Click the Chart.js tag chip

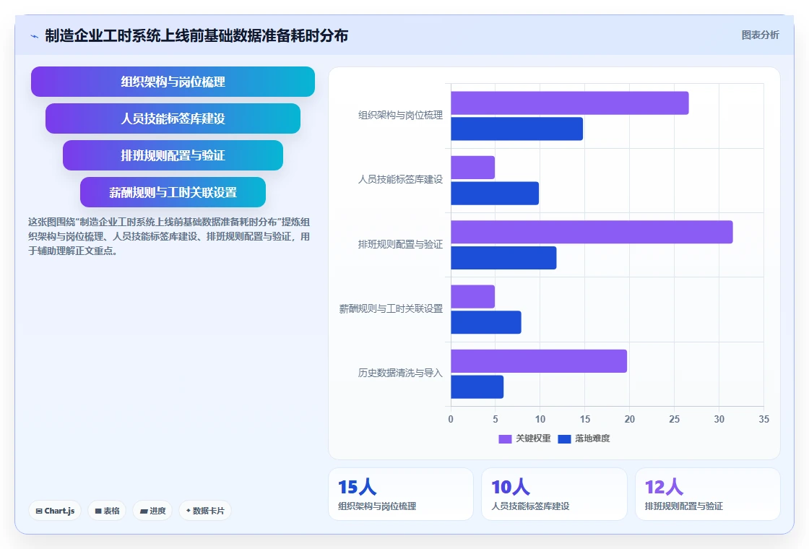[x=55, y=511]
